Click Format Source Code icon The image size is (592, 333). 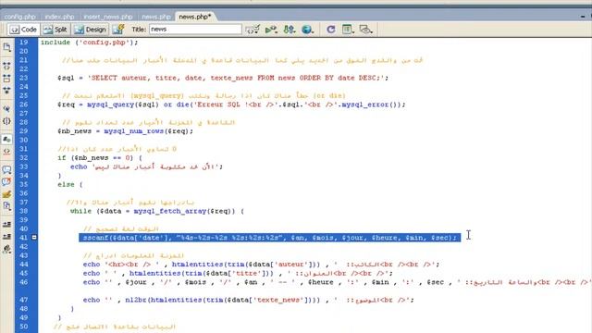[x=6, y=249]
